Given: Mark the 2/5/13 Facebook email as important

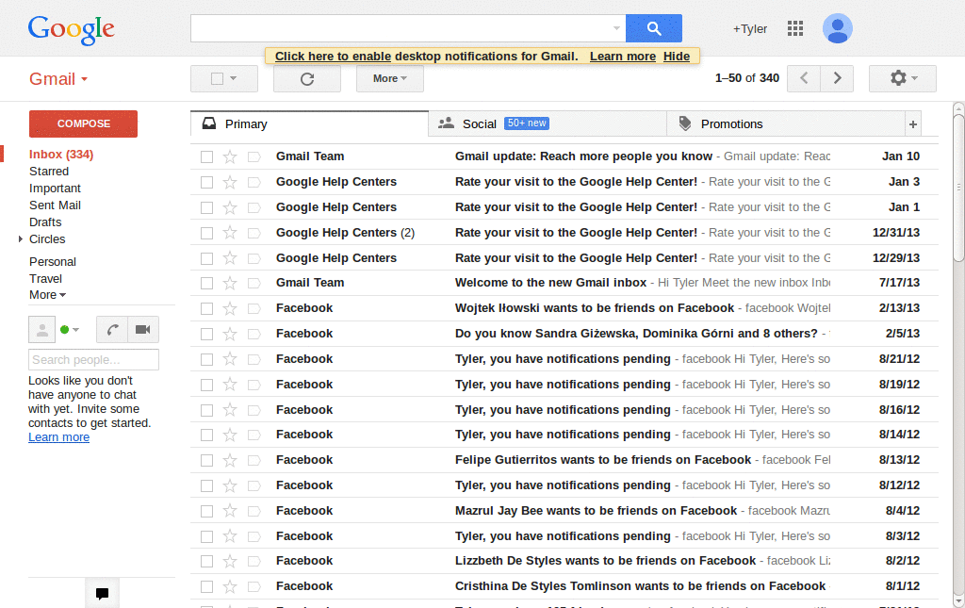Looking at the screenshot, I should 254,334.
